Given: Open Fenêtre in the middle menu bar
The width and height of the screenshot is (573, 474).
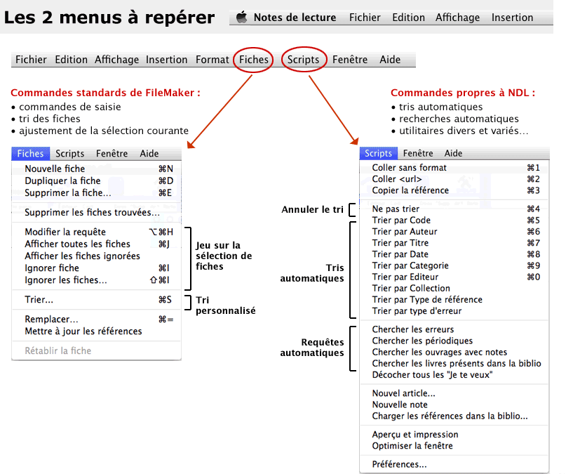Looking at the screenshot, I should coord(350,60).
